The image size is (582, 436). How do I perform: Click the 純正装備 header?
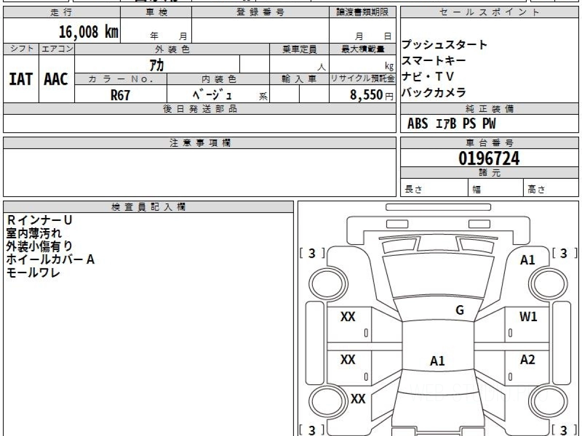click(x=489, y=109)
